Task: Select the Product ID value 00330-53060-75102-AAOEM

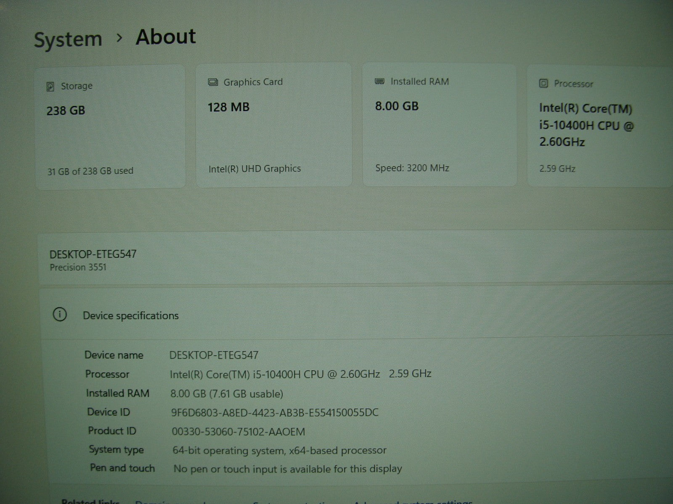Action: pyautogui.click(x=238, y=432)
